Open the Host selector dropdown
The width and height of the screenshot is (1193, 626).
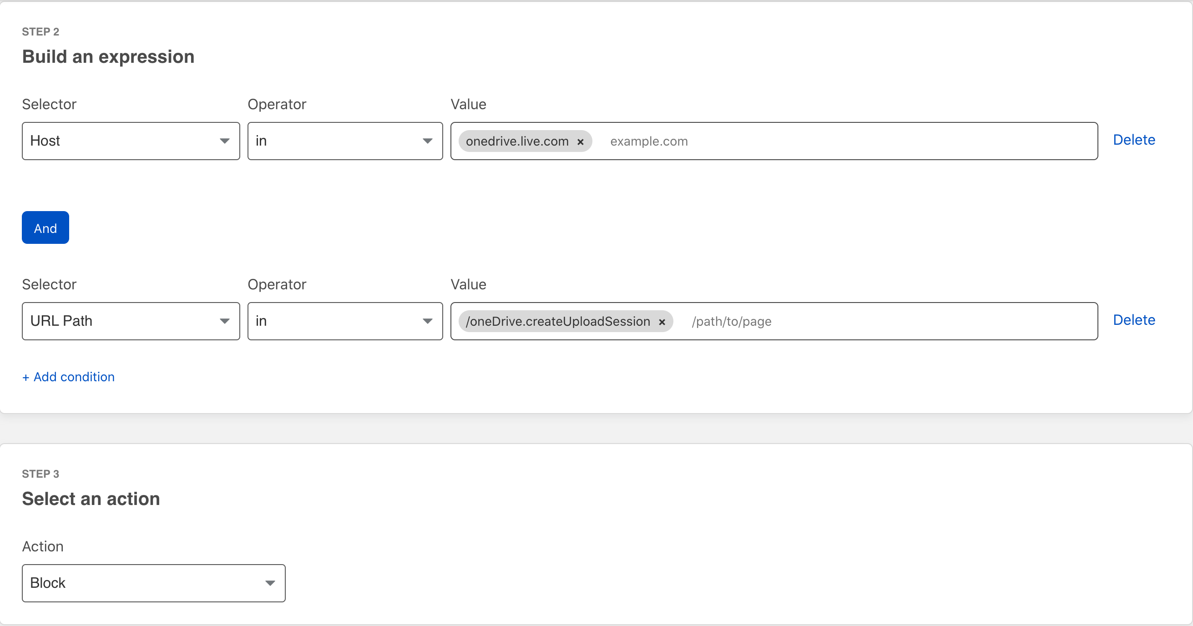131,141
